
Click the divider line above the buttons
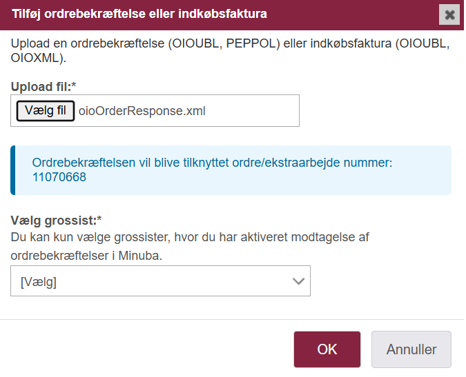tap(232, 320)
